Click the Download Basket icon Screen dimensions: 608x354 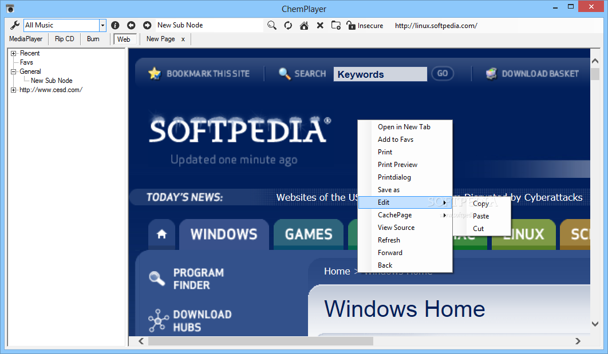coord(491,73)
